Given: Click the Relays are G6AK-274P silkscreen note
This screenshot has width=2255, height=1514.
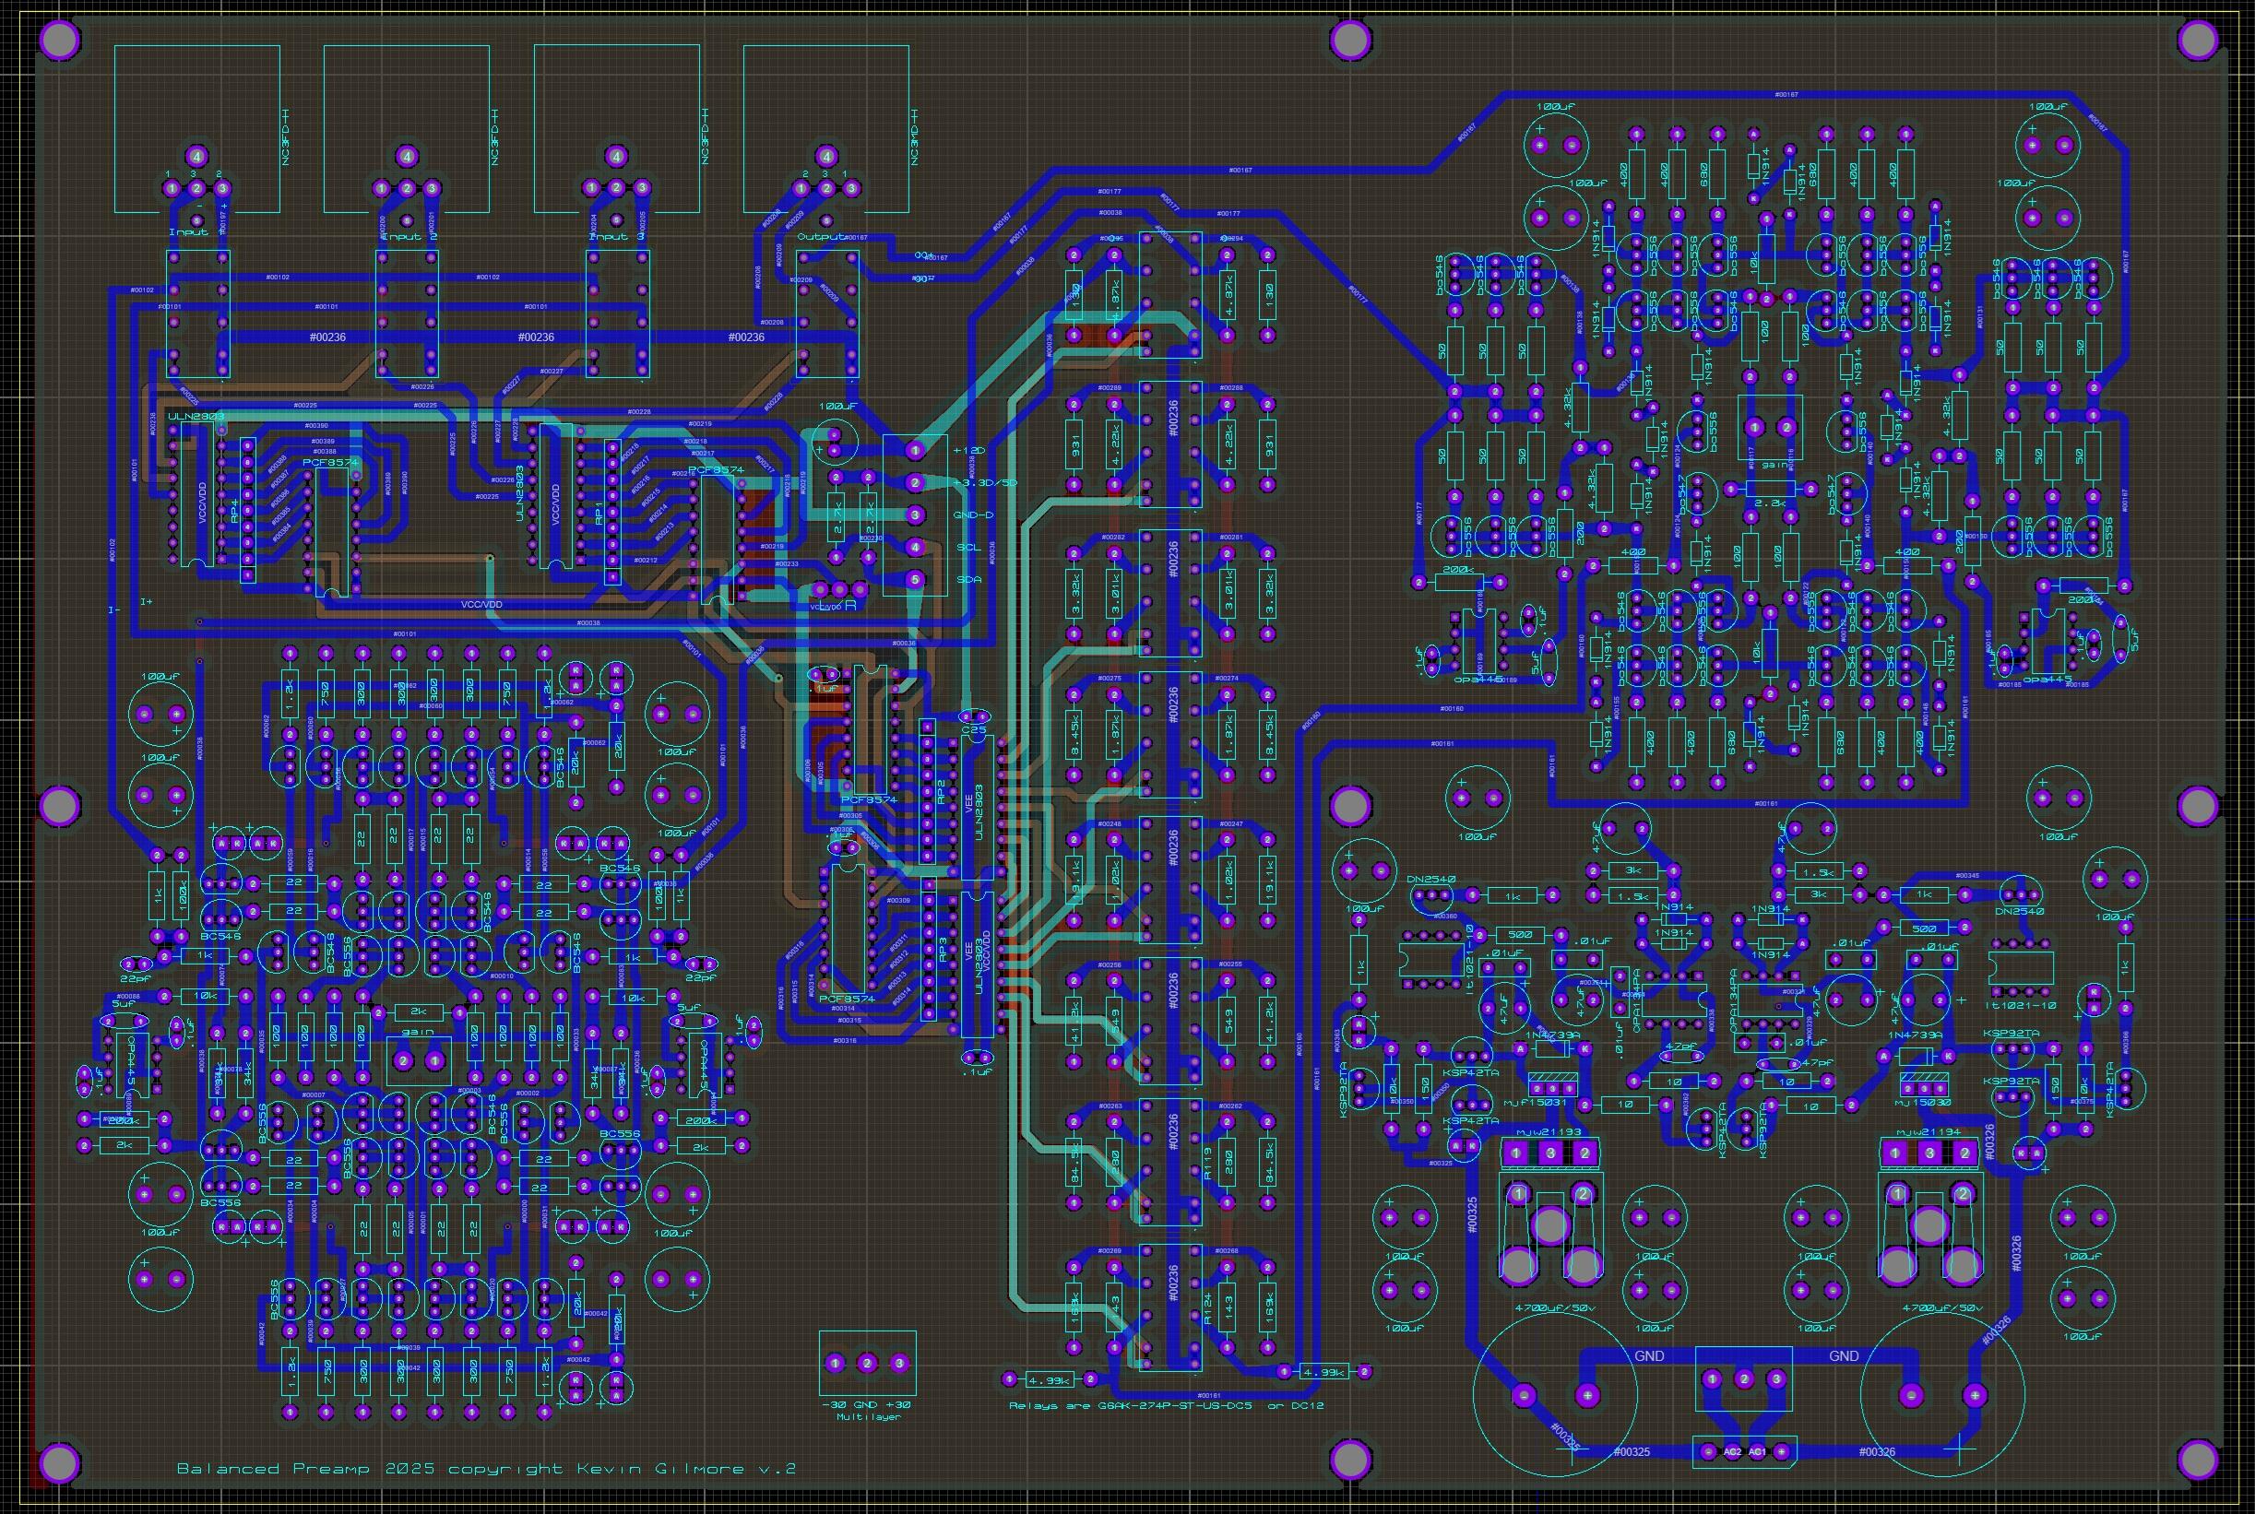Looking at the screenshot, I should coord(1166,1405).
